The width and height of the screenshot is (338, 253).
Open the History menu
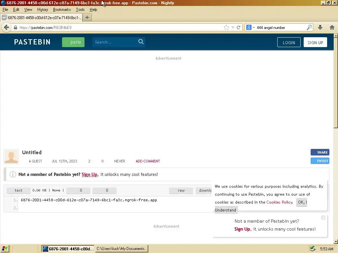(43, 10)
